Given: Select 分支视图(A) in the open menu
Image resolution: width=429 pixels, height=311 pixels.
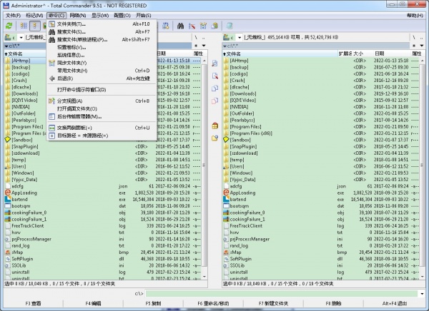Looking at the screenshot, I should coord(71,101).
